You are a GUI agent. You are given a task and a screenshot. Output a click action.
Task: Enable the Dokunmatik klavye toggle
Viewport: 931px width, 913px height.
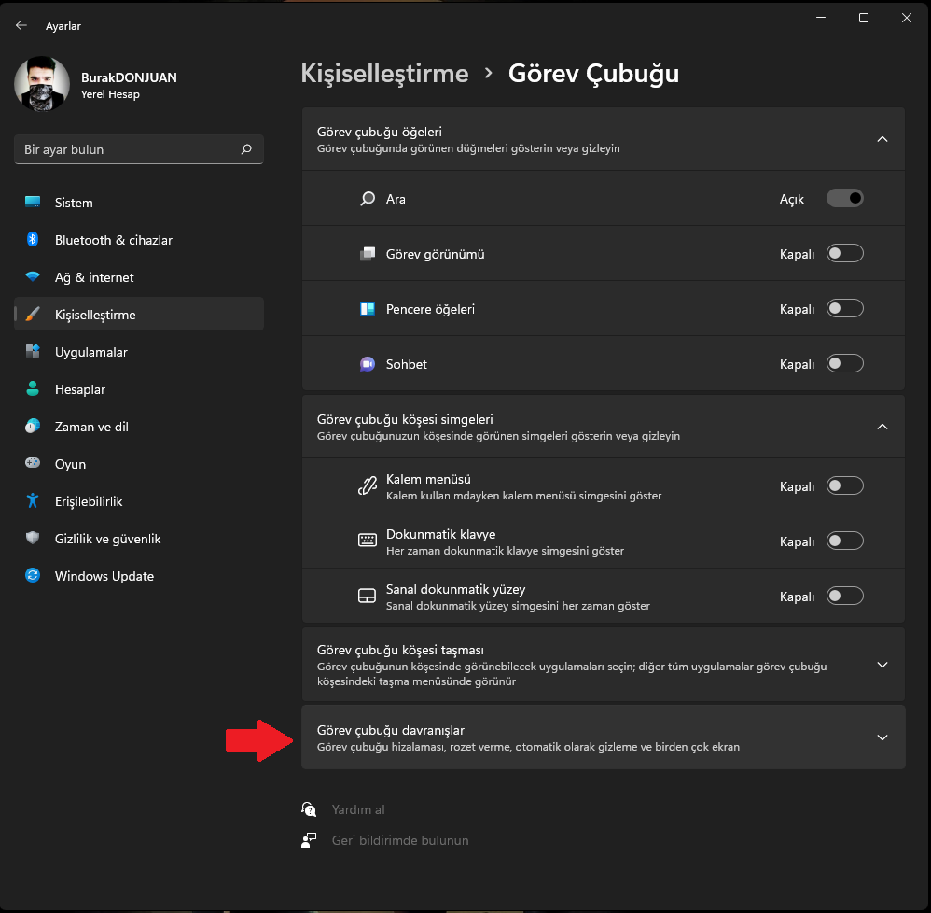pyautogui.click(x=844, y=541)
